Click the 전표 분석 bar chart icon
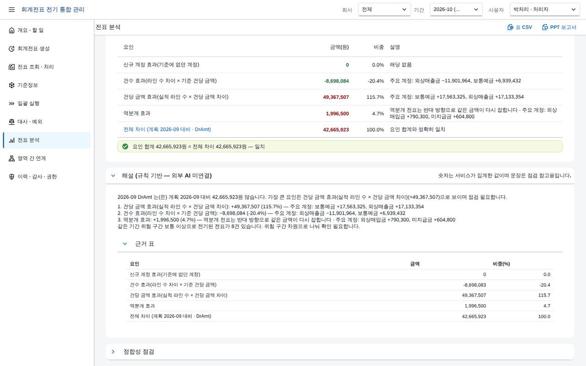The height and width of the screenshot is (366, 586). coord(12,140)
